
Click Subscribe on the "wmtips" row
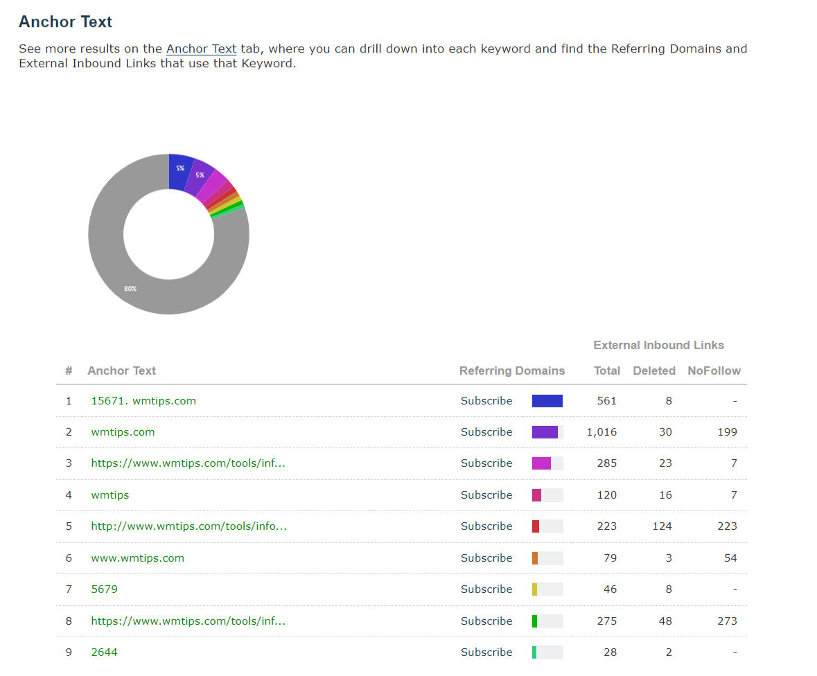(x=486, y=495)
